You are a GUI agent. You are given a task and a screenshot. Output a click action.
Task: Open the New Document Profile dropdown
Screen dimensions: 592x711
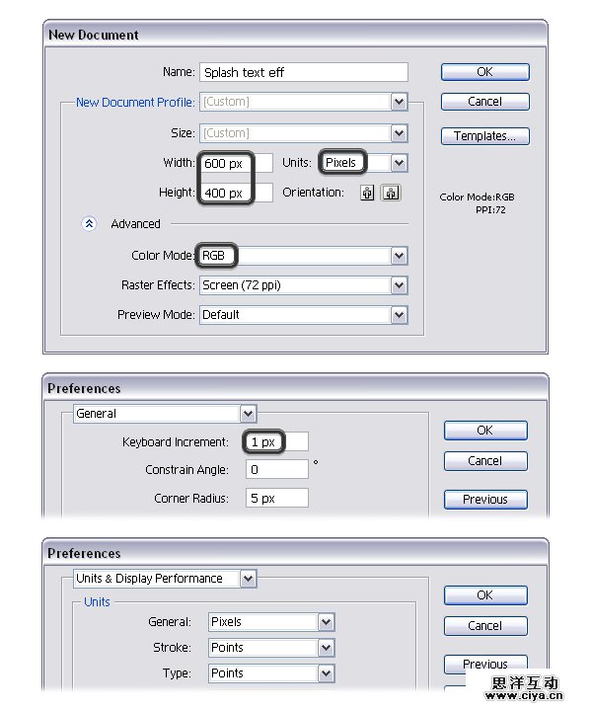click(399, 102)
